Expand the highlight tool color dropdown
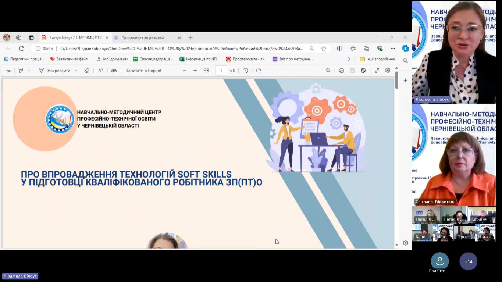 click(29, 71)
